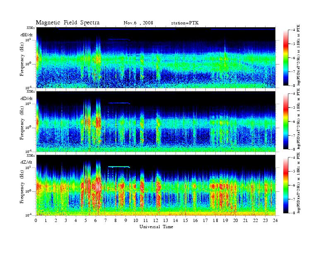Click the color scale bar beside dZ/dt panel
Image resolution: width=328 pixels, height=253 pixels.
pyautogui.click(x=286, y=185)
